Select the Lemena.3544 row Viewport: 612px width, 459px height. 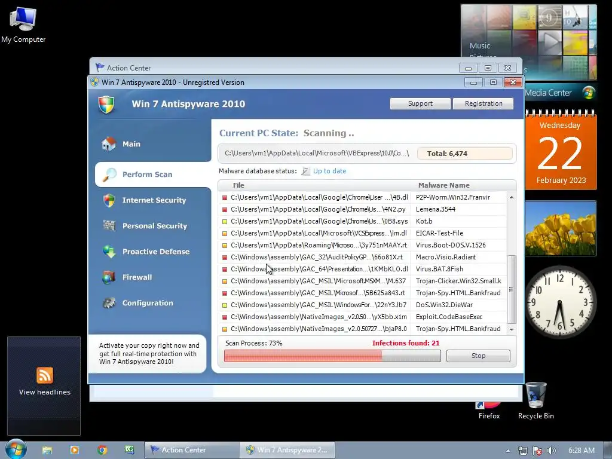click(x=362, y=209)
